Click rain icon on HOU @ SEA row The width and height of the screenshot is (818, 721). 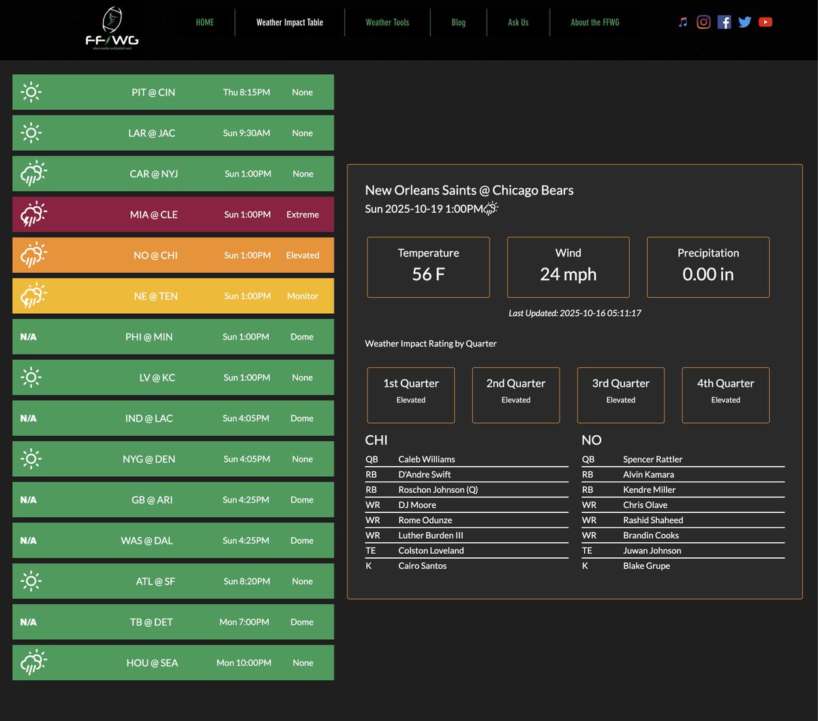click(33, 662)
